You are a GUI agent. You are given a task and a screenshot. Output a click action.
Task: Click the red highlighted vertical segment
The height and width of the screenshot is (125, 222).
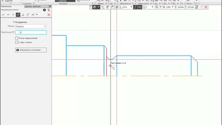pyautogui.click(x=106, y=62)
